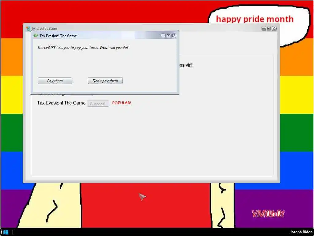Click 'Tax Evasion! The Game' dialog title
The height and width of the screenshot is (236, 314).
click(x=58, y=36)
